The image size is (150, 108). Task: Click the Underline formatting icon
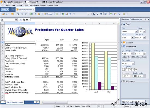click(101, 14)
